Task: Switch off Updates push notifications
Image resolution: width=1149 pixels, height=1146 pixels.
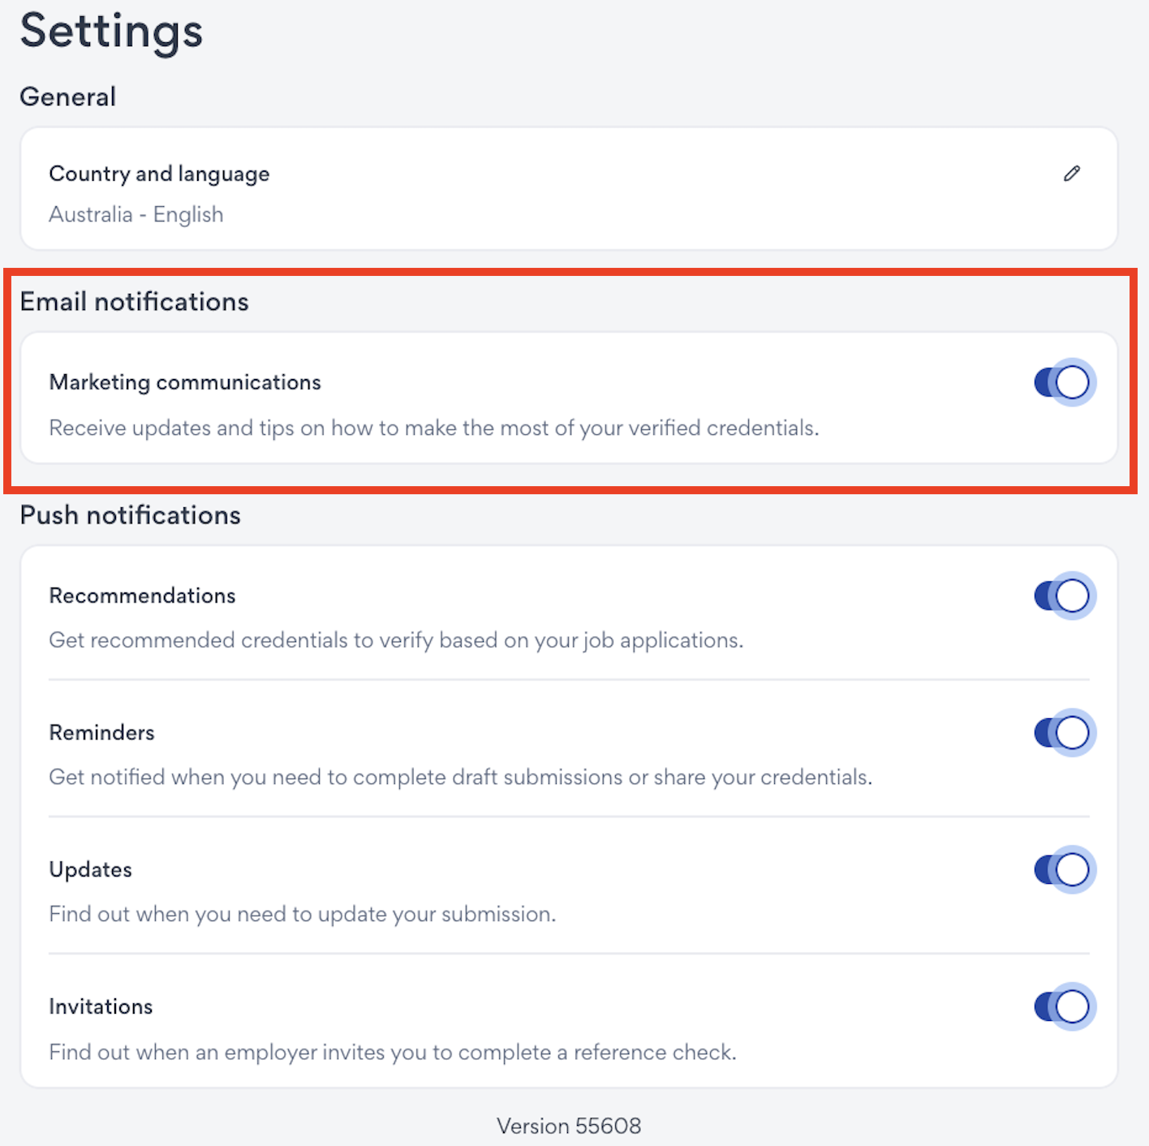Action: (x=1064, y=870)
